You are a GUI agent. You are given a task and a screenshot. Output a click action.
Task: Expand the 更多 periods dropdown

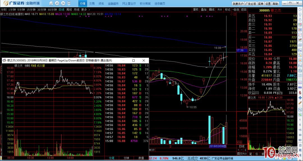pyautogui.click(x=85, y=10)
